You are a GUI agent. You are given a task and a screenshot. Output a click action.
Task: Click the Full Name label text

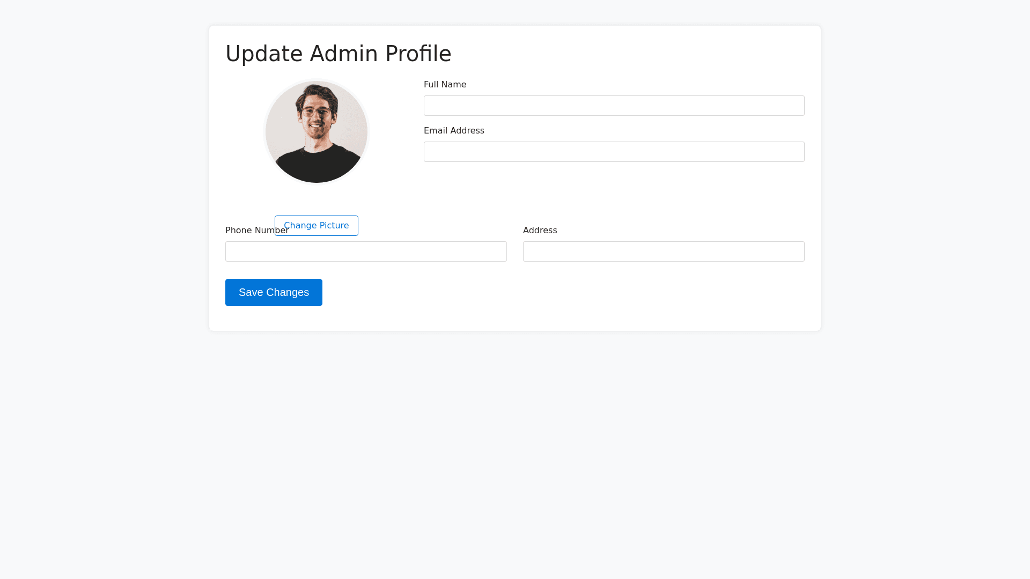(x=445, y=85)
